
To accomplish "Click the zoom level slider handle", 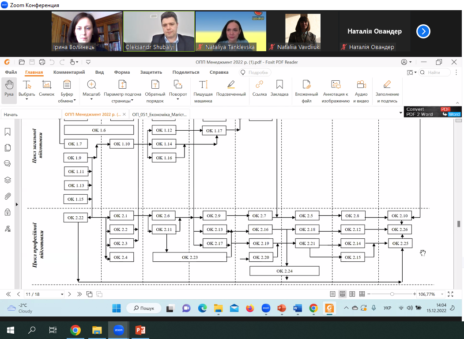I will point(392,294).
